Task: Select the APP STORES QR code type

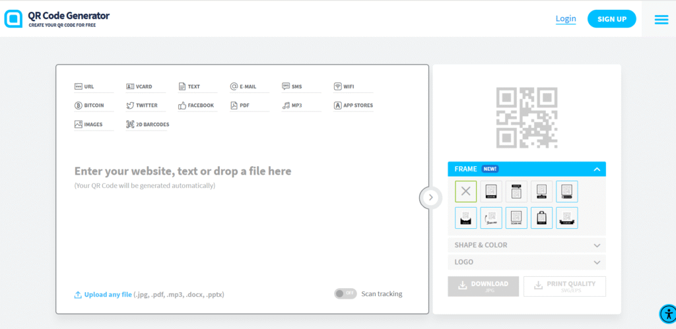Action: [x=353, y=105]
